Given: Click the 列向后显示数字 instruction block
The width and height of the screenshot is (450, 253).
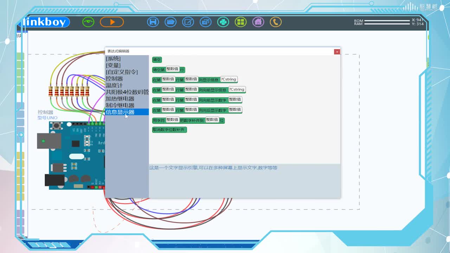Looking at the screenshot, I should [x=197, y=110].
